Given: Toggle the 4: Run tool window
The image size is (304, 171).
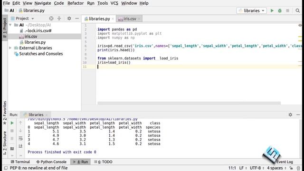Looking at the screenshot, I should click(80, 161).
